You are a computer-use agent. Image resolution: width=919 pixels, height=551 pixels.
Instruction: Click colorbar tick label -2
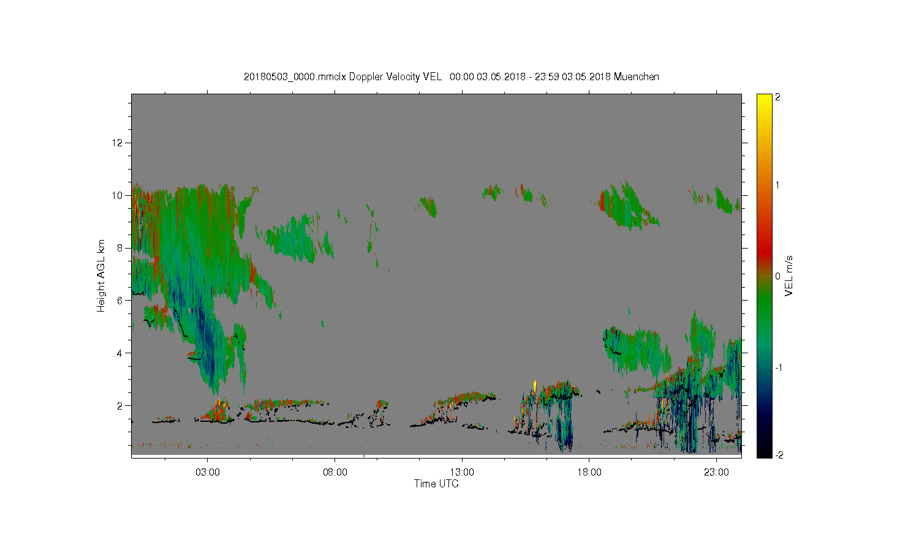point(778,455)
